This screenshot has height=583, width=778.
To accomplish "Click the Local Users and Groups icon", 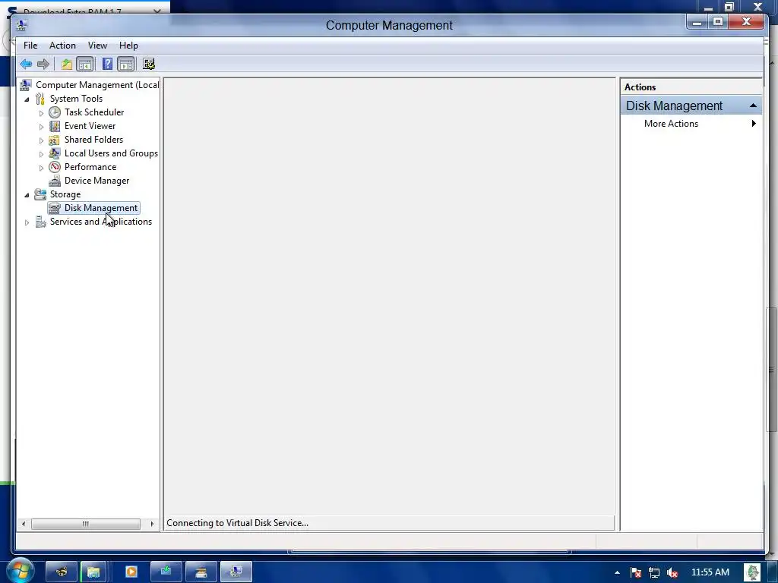I will tap(55, 153).
